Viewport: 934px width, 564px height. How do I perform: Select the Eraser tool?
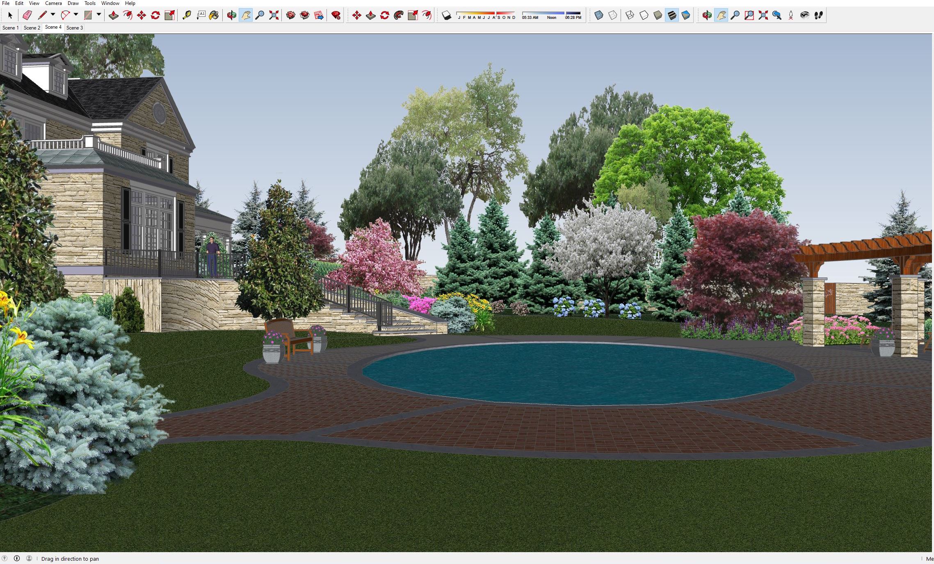27,16
